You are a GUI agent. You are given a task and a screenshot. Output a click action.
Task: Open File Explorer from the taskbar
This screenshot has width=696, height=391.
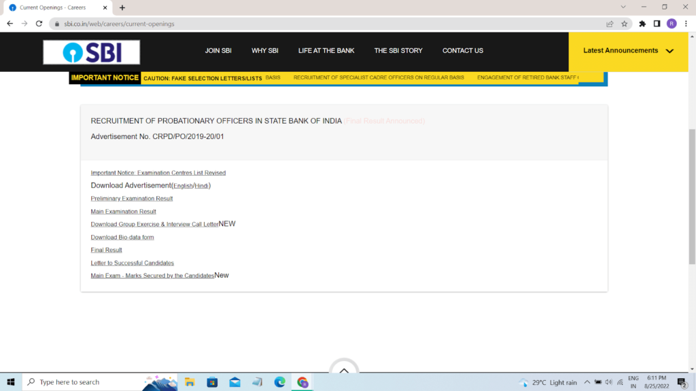pos(190,382)
